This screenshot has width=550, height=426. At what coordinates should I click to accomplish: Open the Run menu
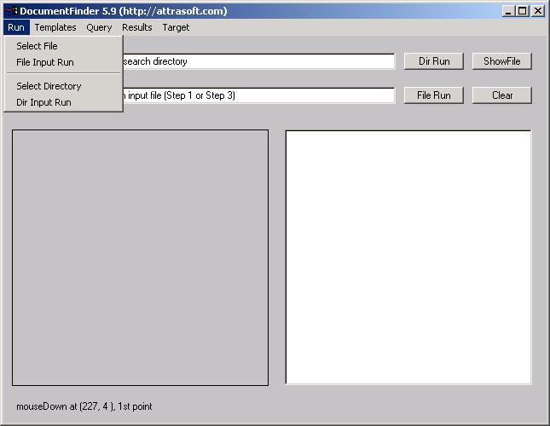[16, 27]
